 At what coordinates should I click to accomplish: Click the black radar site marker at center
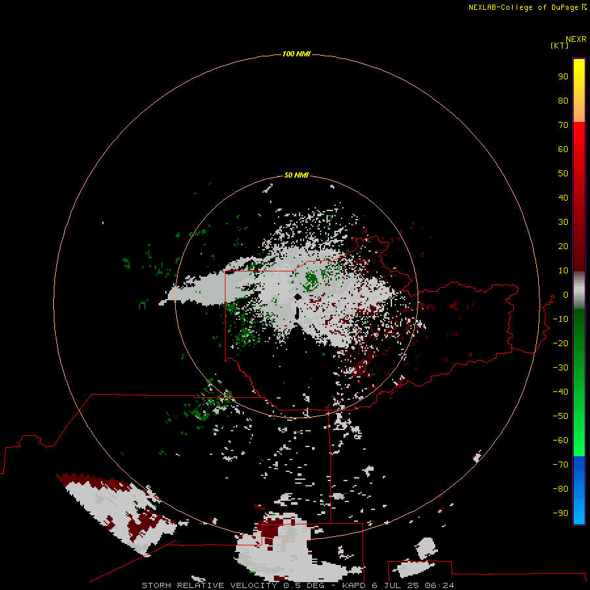(298, 297)
